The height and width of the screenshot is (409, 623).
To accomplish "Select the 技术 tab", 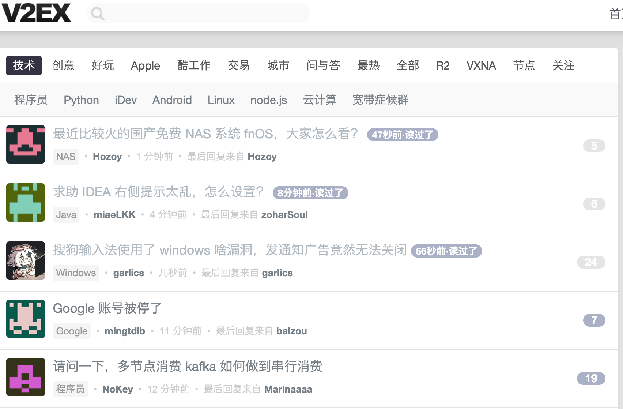I will pos(24,65).
